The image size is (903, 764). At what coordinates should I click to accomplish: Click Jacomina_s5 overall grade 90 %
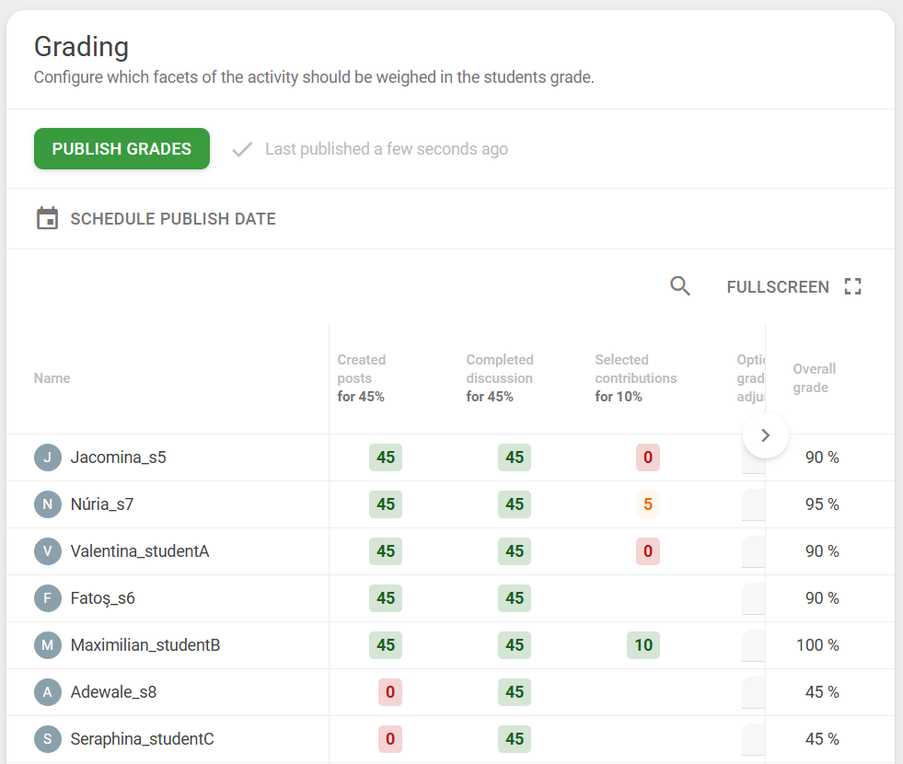point(822,457)
